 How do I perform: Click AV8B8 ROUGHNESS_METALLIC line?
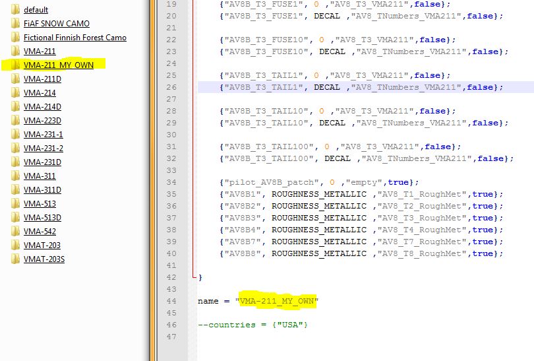tap(361, 253)
